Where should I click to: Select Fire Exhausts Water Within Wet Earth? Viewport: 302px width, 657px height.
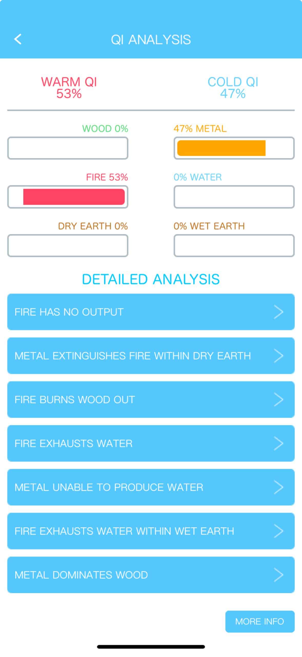[x=124, y=531]
